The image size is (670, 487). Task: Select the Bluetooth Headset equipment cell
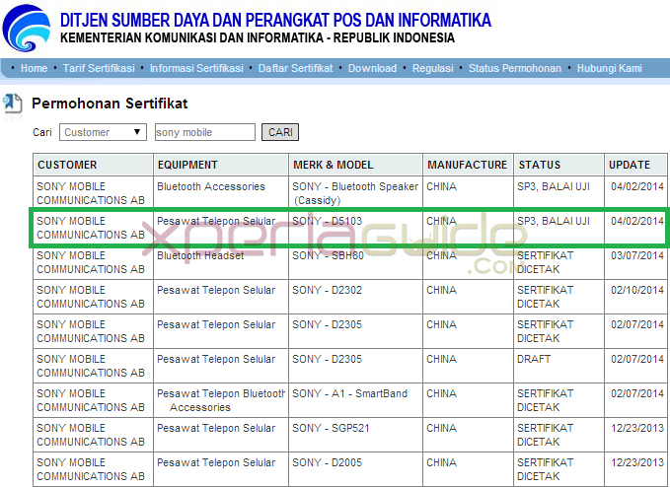221,262
